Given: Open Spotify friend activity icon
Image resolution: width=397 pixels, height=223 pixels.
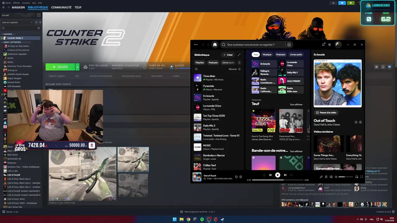Looking at the screenshot, I should tap(329, 45).
